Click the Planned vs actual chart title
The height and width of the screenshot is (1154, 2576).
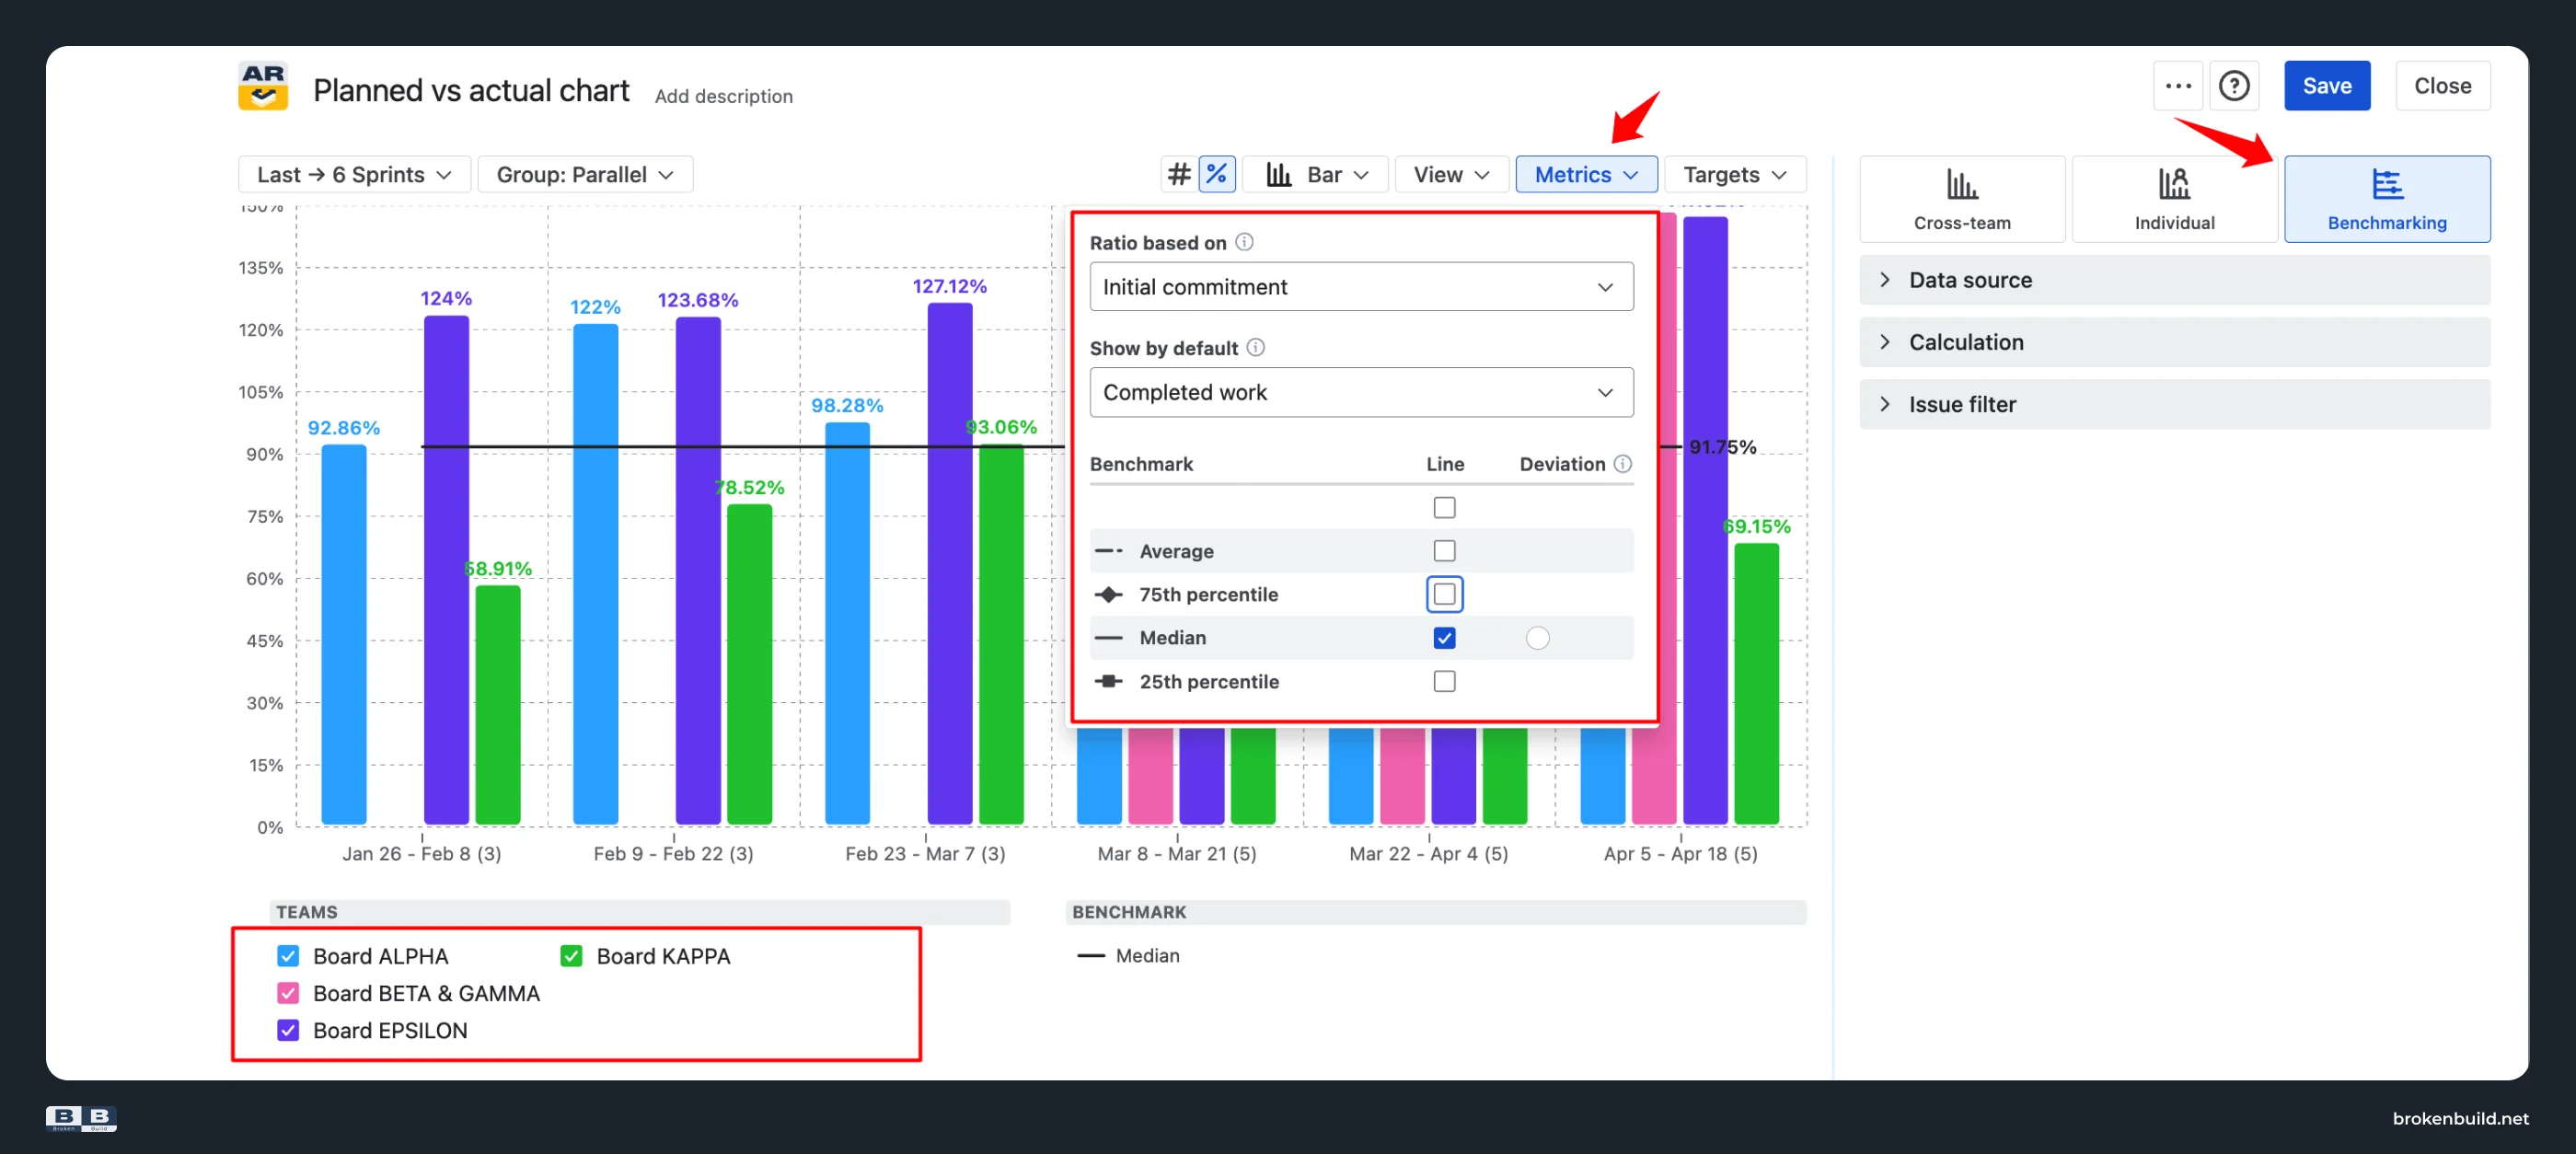471,90
